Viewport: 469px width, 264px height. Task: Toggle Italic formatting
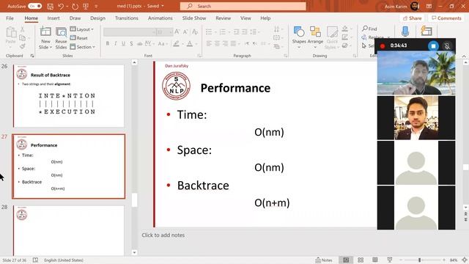click(116, 44)
